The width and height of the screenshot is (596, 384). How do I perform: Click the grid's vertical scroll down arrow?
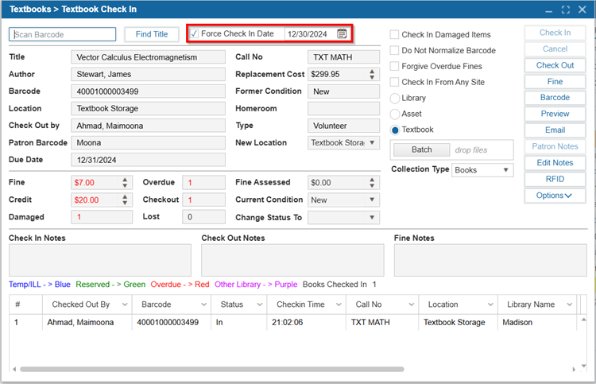pos(583,367)
